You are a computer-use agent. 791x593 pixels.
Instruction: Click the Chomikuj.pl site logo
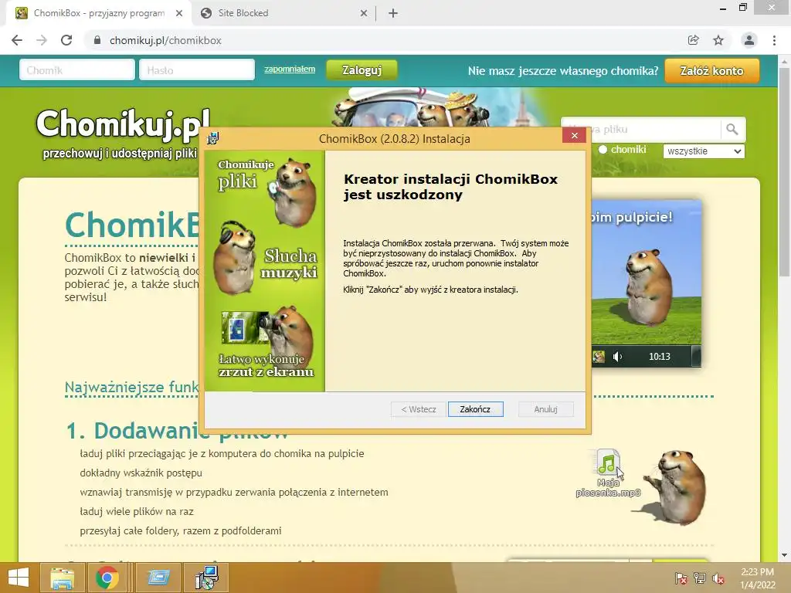coord(123,123)
